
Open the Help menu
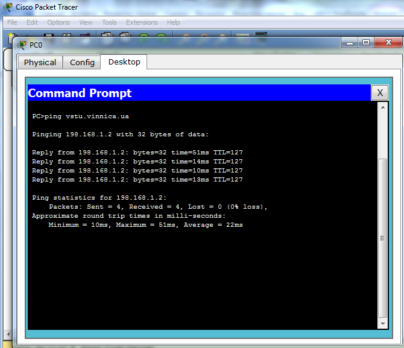pos(174,22)
